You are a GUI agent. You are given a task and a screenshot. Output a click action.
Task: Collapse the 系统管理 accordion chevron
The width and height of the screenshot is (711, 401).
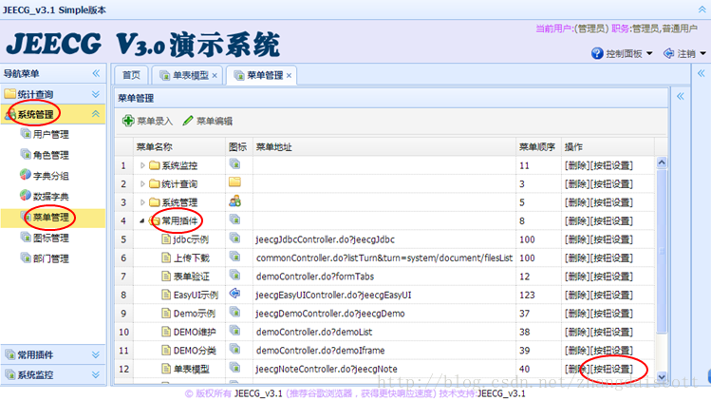point(96,113)
